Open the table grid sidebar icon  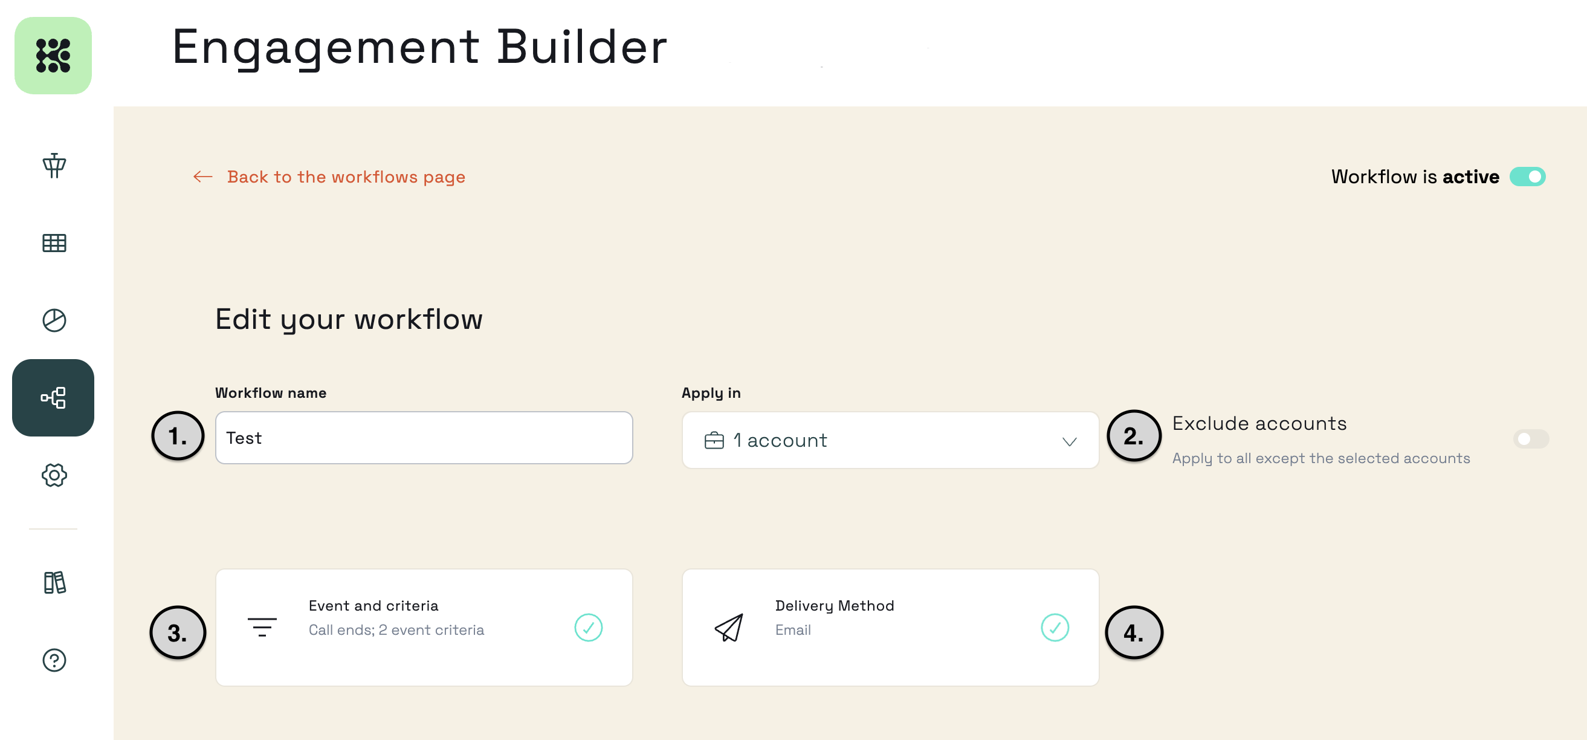tap(54, 243)
